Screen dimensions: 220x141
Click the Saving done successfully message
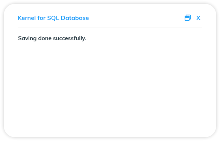tap(52, 38)
